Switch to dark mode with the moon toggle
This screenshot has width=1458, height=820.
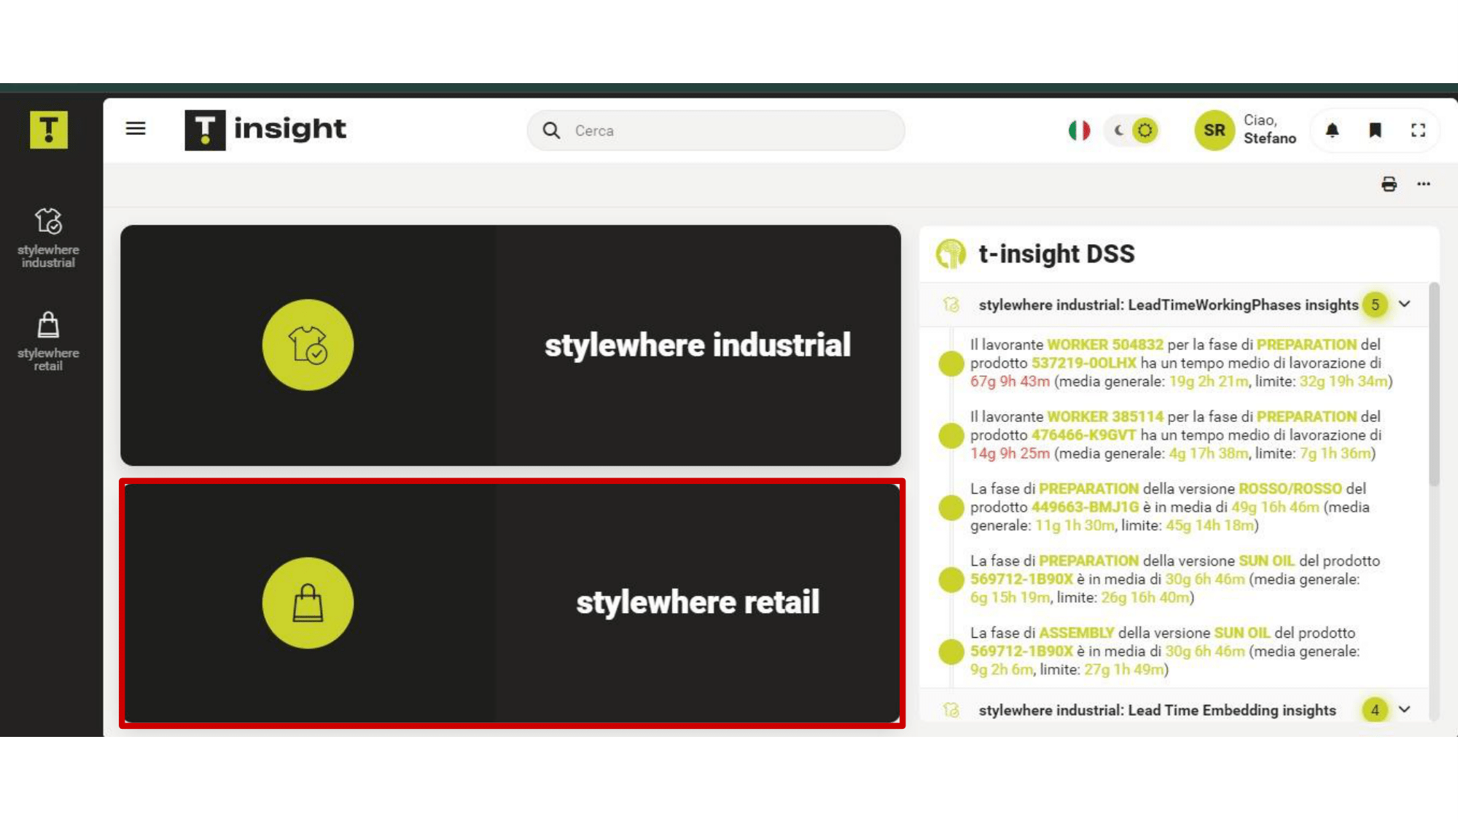point(1118,130)
